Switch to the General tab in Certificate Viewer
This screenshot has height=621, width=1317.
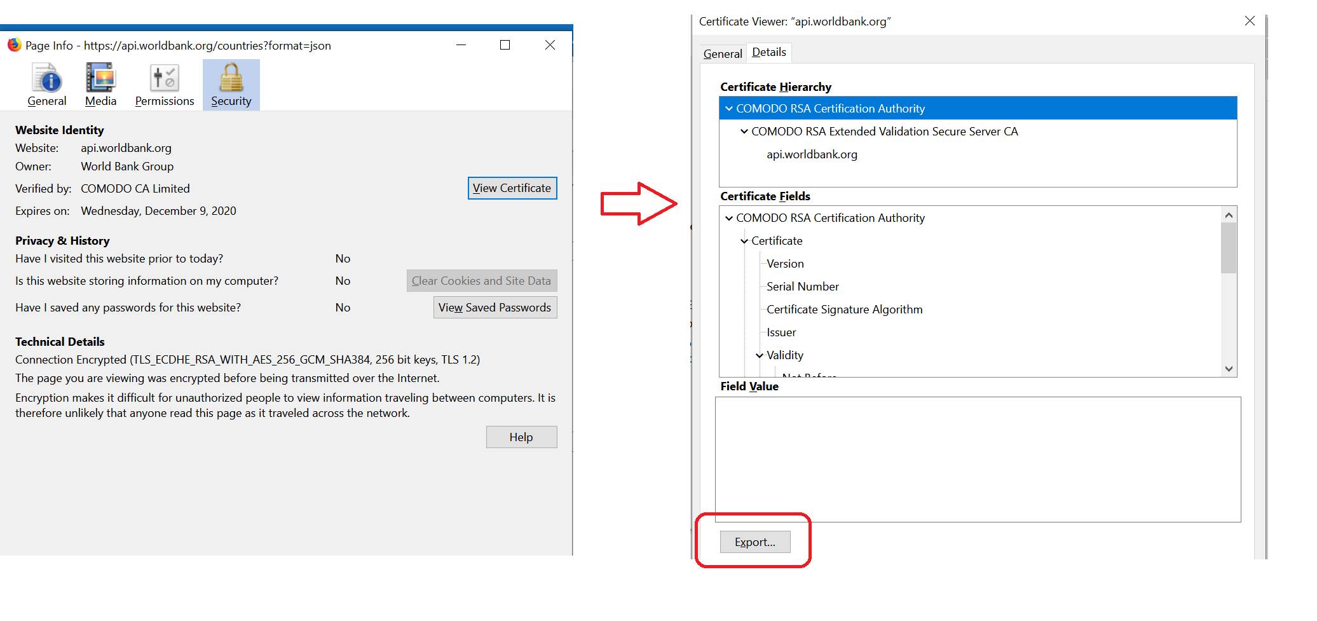click(x=723, y=54)
